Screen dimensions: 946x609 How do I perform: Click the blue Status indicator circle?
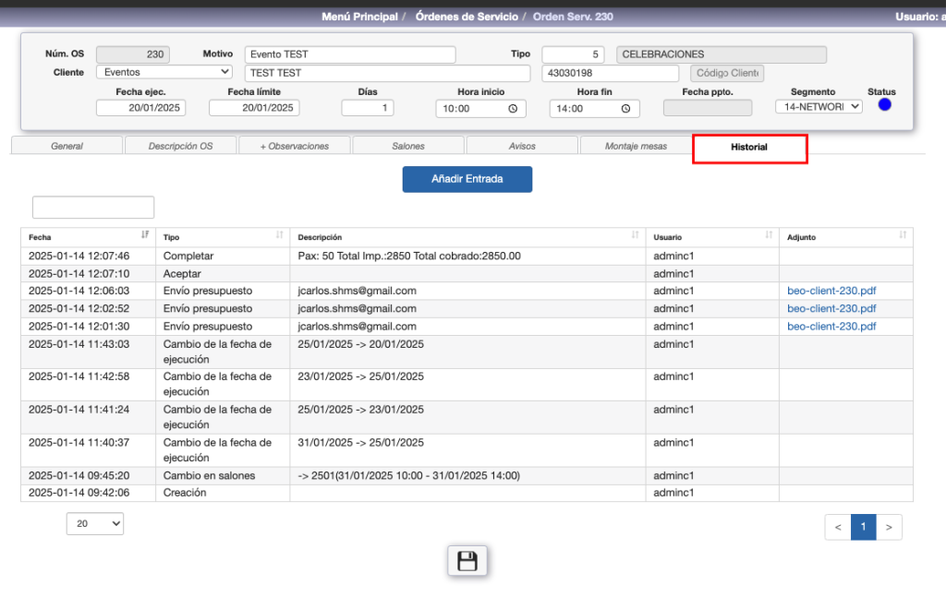tap(884, 105)
